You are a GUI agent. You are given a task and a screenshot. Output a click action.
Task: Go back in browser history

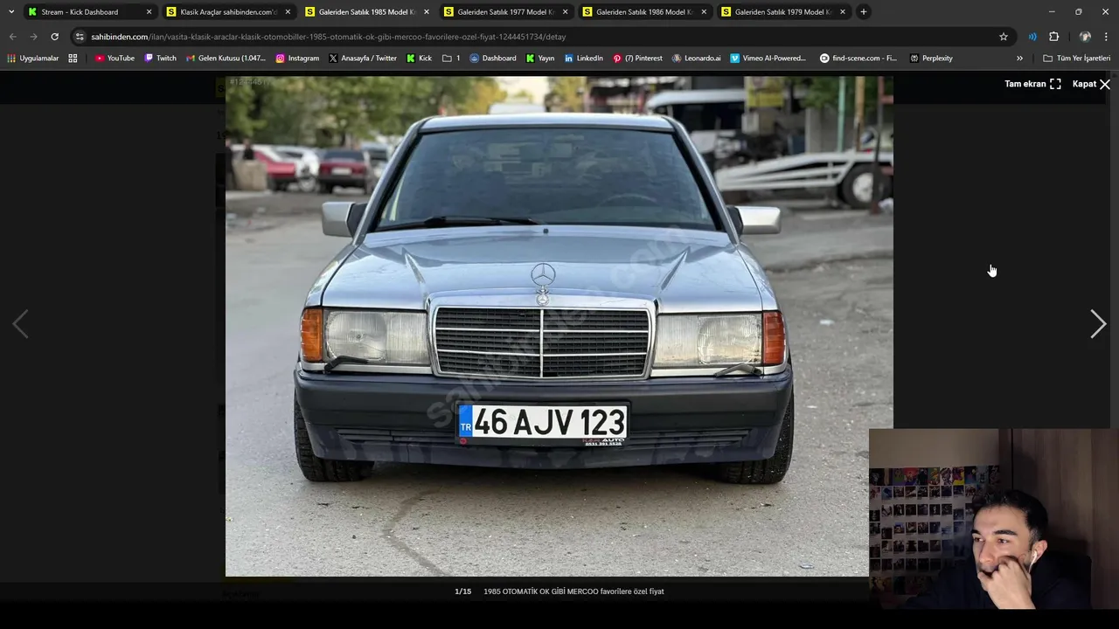[12, 37]
